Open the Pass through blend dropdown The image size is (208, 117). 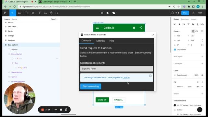pos(183,75)
